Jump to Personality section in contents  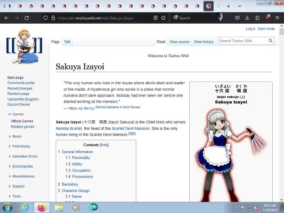click(81, 158)
